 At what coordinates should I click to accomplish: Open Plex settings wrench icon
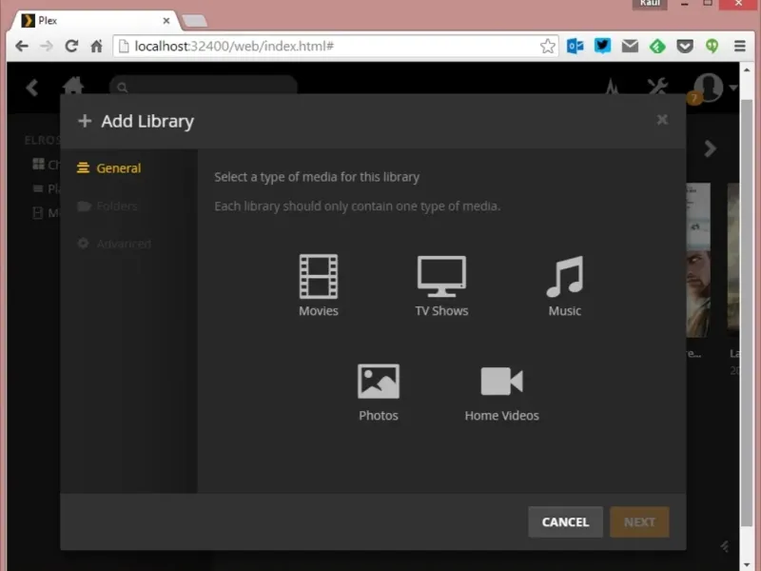tap(658, 88)
